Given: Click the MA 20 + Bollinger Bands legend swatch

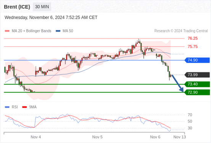Looking at the screenshot, I should 7,31.
